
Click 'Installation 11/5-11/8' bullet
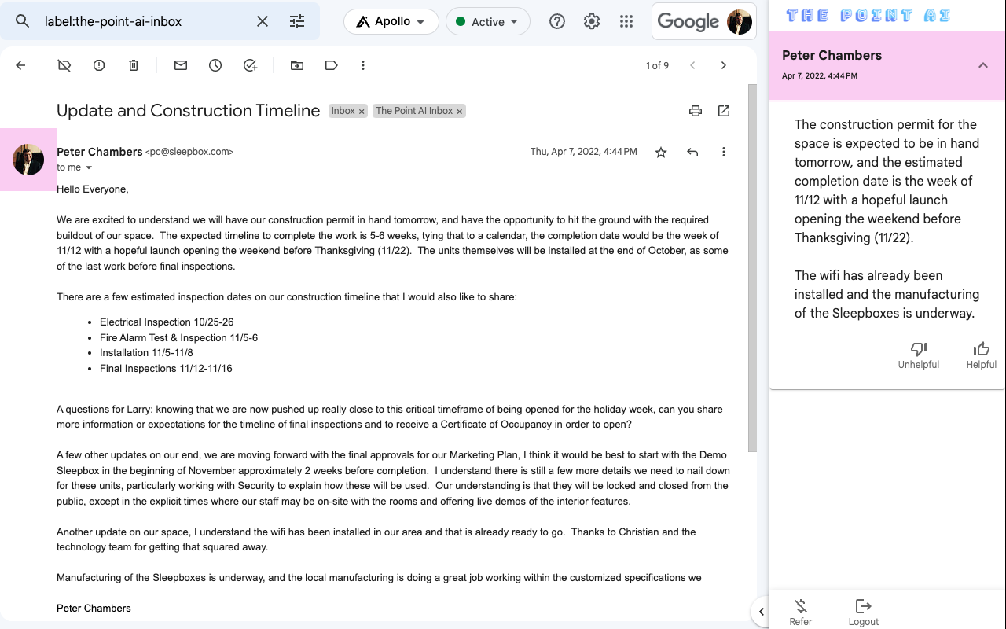pyautogui.click(x=146, y=353)
